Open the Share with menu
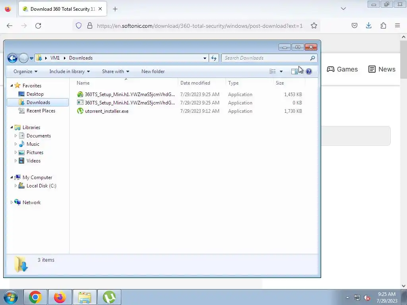The height and width of the screenshot is (305, 407). pos(116,71)
